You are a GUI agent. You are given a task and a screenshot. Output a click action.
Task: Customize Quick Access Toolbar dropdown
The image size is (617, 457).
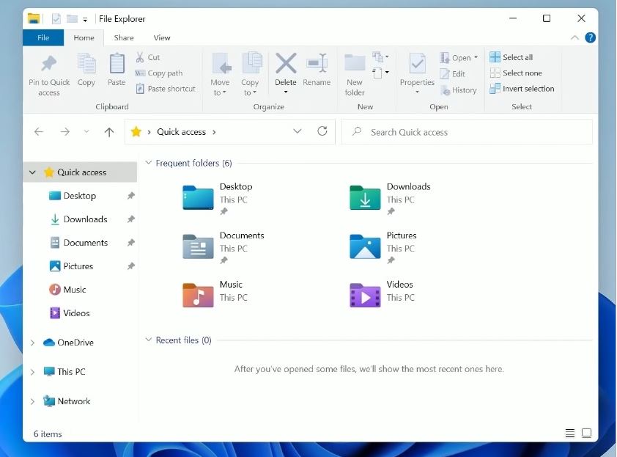tap(85, 19)
